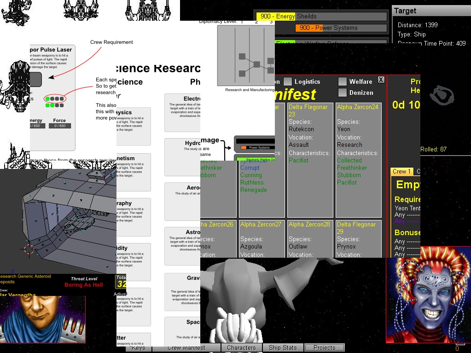Click the 'Renegade' characteristic
471x353 pixels.
[x=254, y=190]
